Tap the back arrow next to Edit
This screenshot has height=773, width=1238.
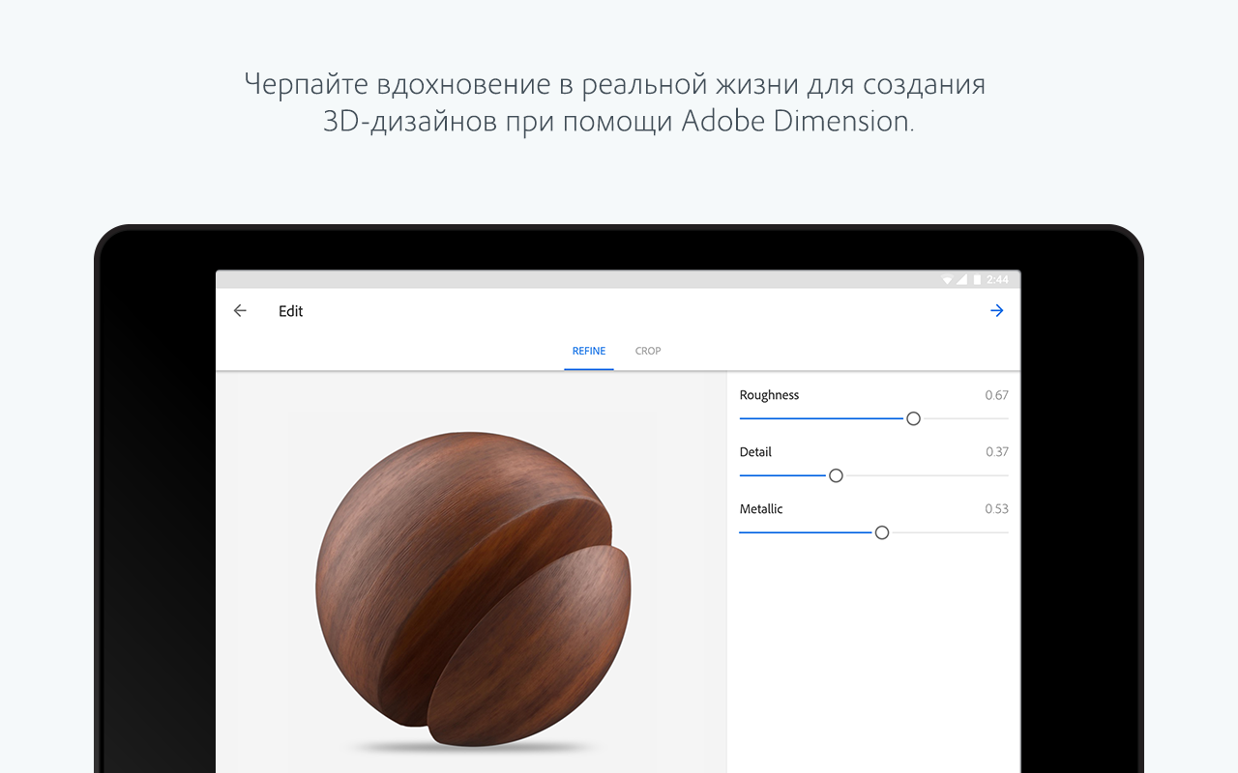pos(240,310)
